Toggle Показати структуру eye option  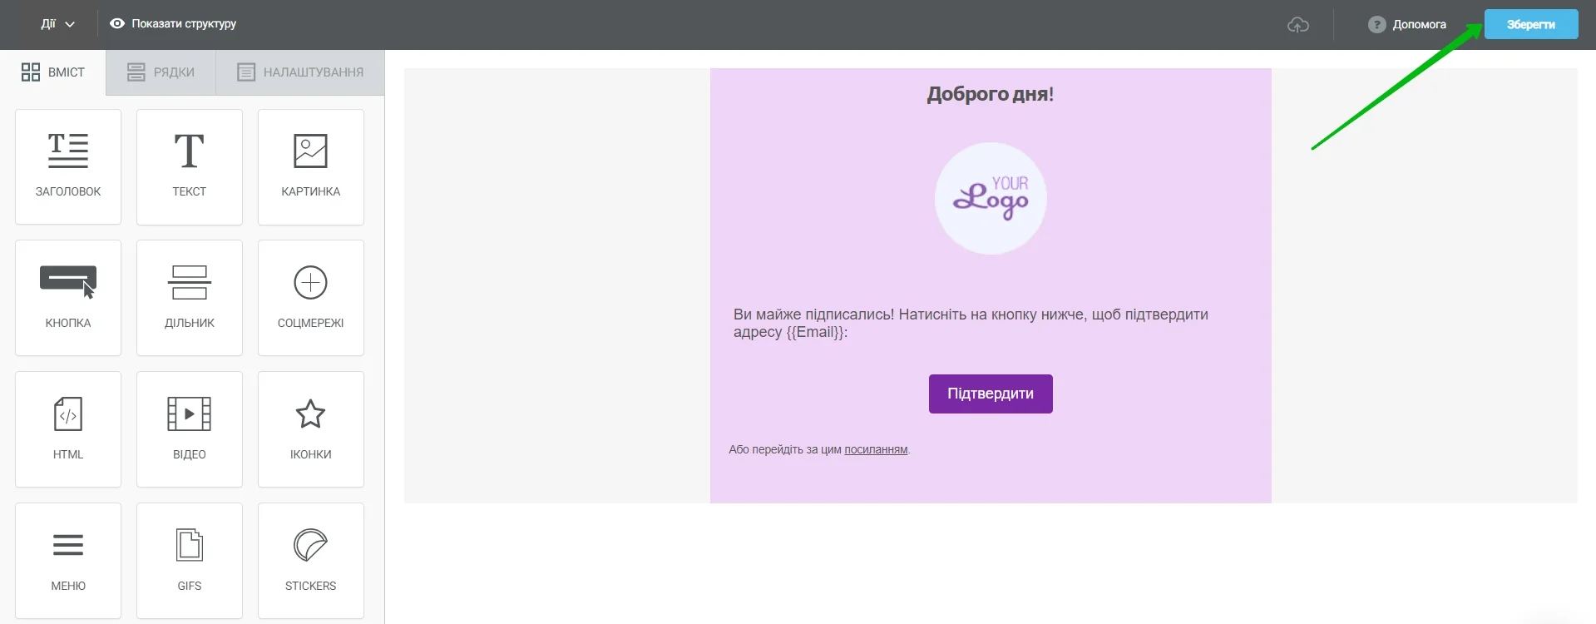pos(173,24)
